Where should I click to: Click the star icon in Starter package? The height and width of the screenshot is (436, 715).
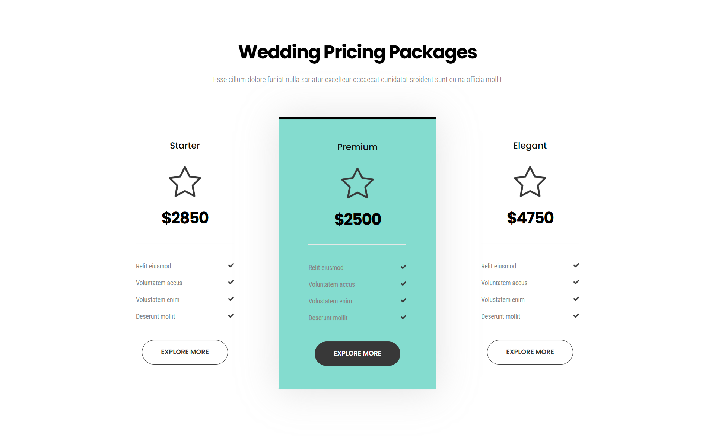(x=185, y=182)
